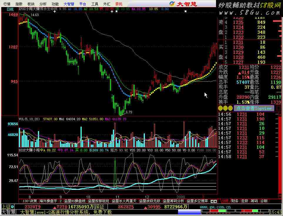The height and width of the screenshot is (216, 283).
Task: Open the www.gw.com.cn link
Action: [215, 207]
